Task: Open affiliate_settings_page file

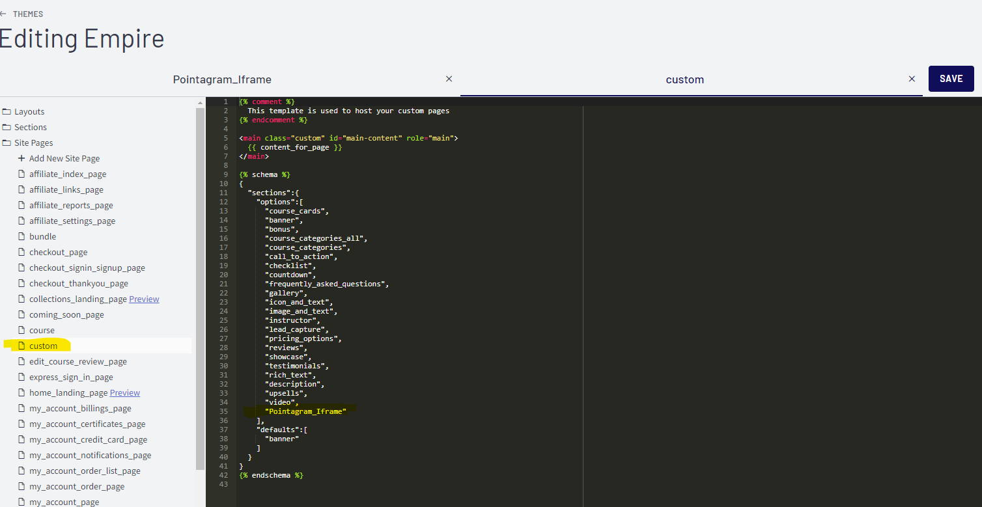Action: click(x=72, y=221)
